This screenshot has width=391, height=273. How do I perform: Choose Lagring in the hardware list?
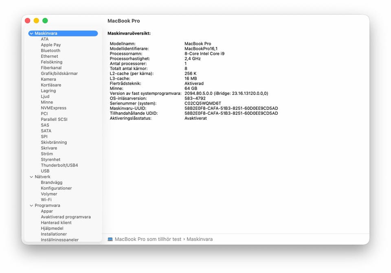point(48,91)
